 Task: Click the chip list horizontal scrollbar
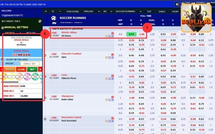pos(11,82)
